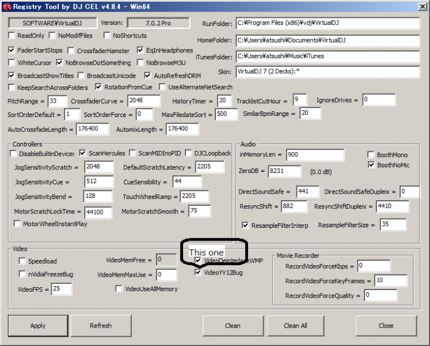Screen dimensions: 430x346
Task: Click the IgnoreDrives input box
Action: point(379,100)
